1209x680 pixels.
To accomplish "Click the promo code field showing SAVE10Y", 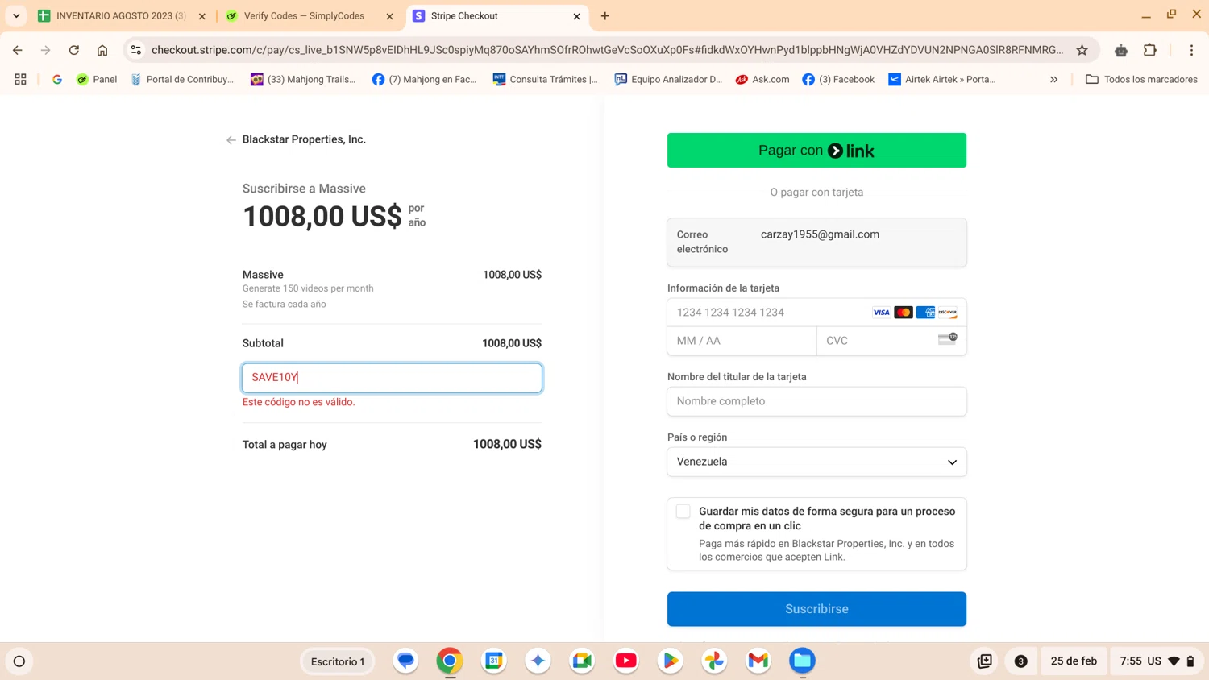I will coord(392,378).
